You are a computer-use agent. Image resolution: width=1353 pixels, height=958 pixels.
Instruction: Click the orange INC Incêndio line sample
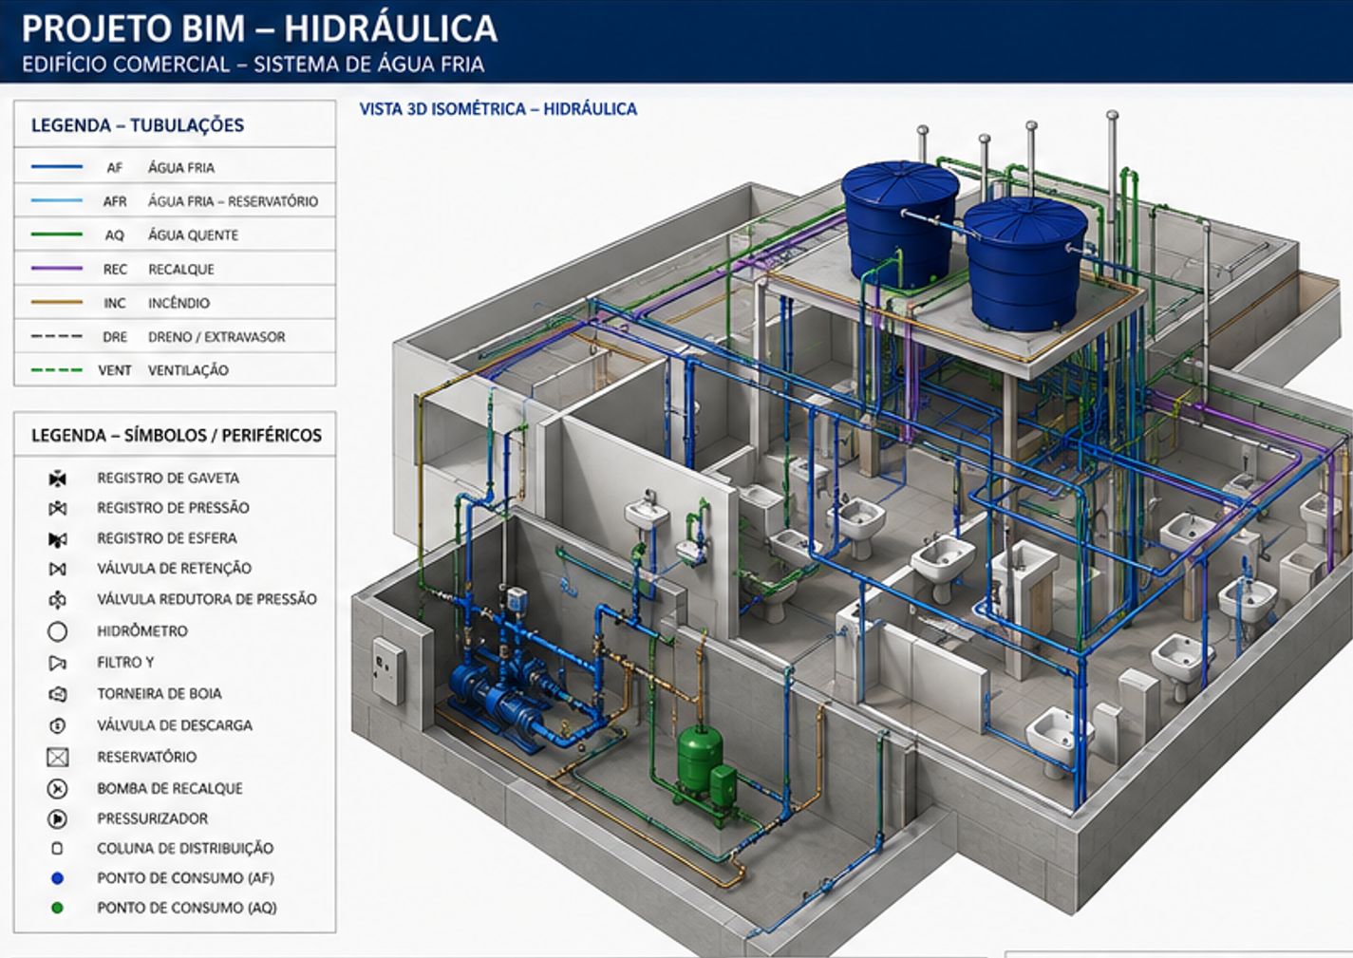click(57, 303)
